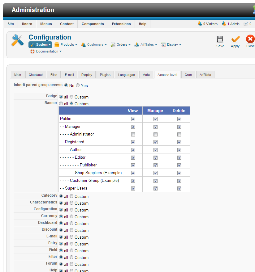Uncheck Manage for Customer Group (Example)
Viewport: 255px width, 272px height.
tap(155, 181)
